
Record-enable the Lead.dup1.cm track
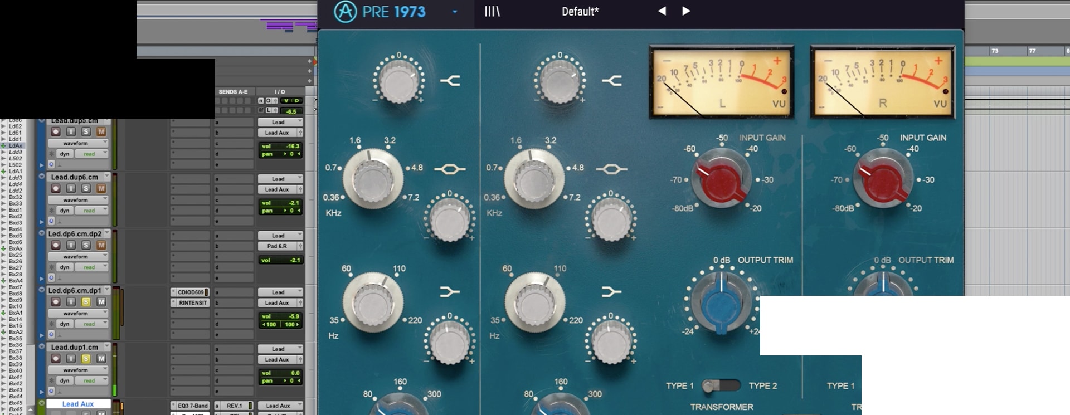point(56,359)
